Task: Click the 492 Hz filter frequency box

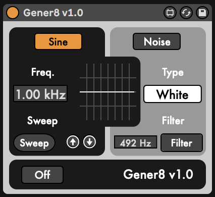Action: (136, 142)
